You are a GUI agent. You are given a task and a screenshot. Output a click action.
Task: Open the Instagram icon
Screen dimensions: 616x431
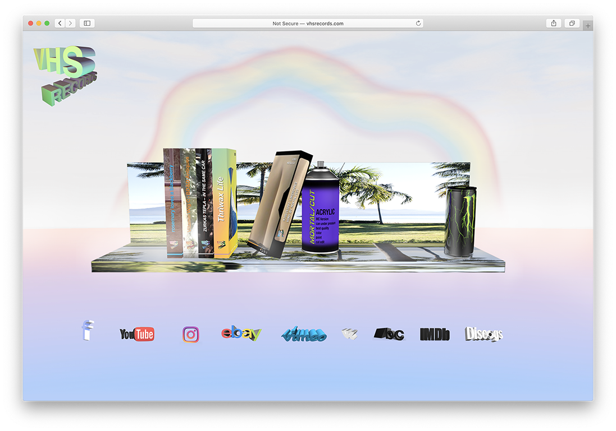(191, 335)
